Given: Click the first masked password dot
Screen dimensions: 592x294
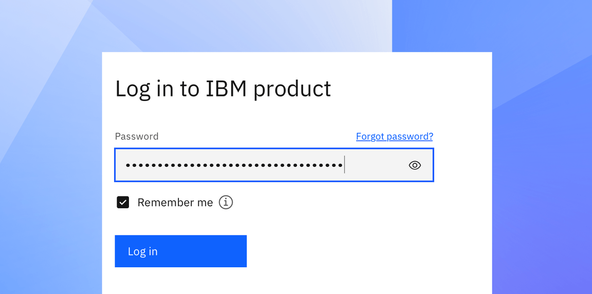Looking at the screenshot, I should point(128,165).
